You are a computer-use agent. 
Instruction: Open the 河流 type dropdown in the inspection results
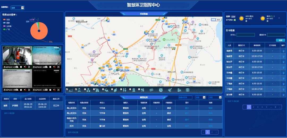(215, 98)
